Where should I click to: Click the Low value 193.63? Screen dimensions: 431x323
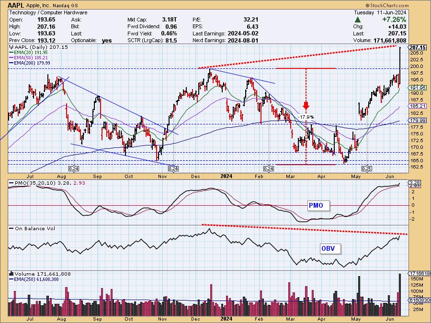point(46,33)
